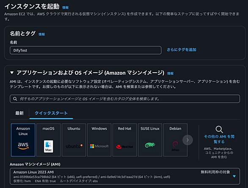Click the search icon in the AMI catalog field
This screenshot has width=248, height=188.
coord(15,99)
